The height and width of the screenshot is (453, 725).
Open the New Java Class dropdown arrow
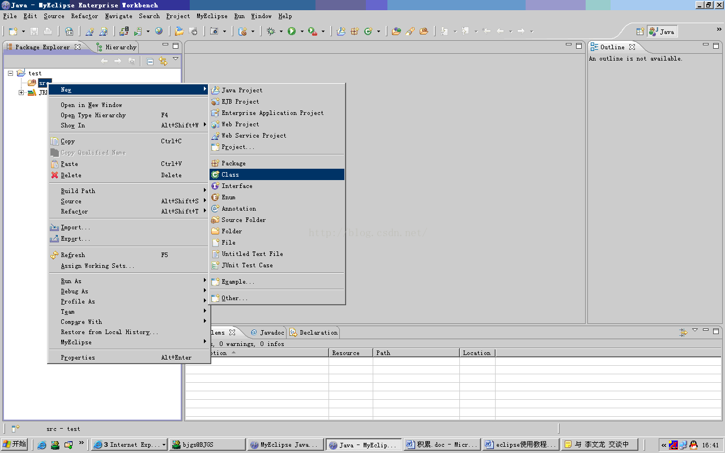click(x=378, y=31)
